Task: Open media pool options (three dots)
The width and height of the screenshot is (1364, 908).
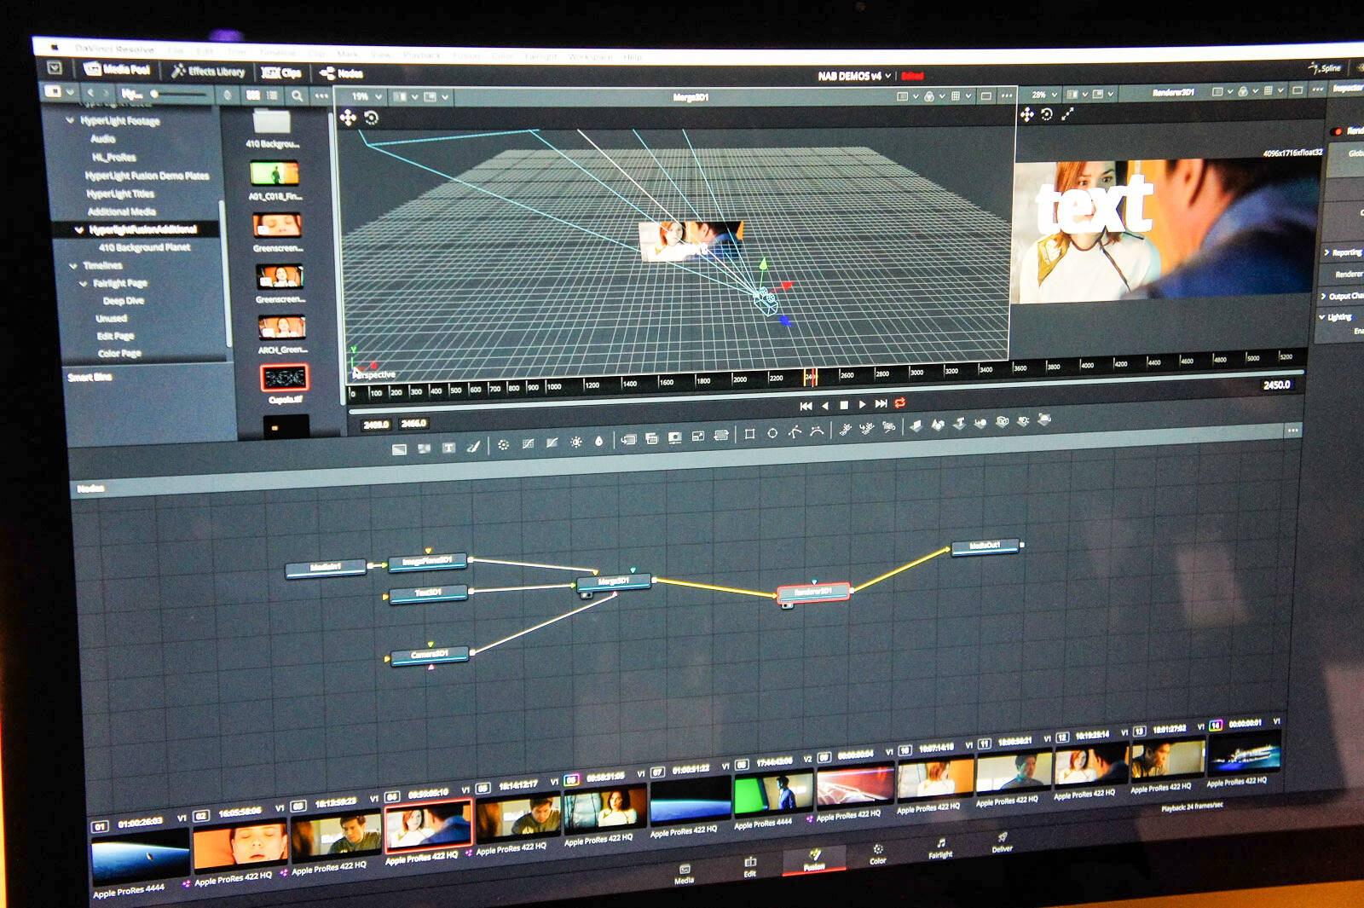Action: click(x=321, y=96)
